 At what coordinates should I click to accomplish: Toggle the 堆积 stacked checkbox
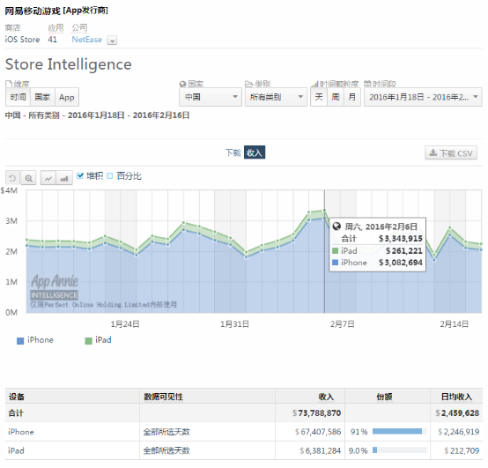coord(80,175)
